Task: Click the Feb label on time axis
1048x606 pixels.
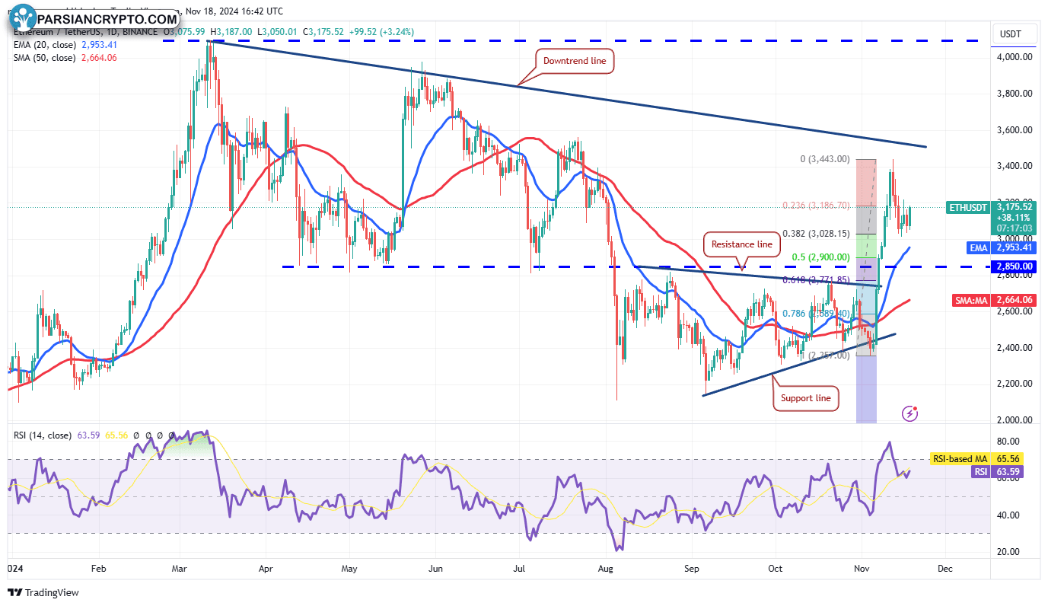Action: click(x=97, y=568)
